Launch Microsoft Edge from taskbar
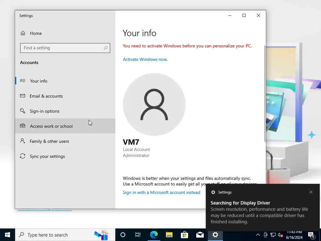This screenshot has height=241, width=321. point(154,235)
